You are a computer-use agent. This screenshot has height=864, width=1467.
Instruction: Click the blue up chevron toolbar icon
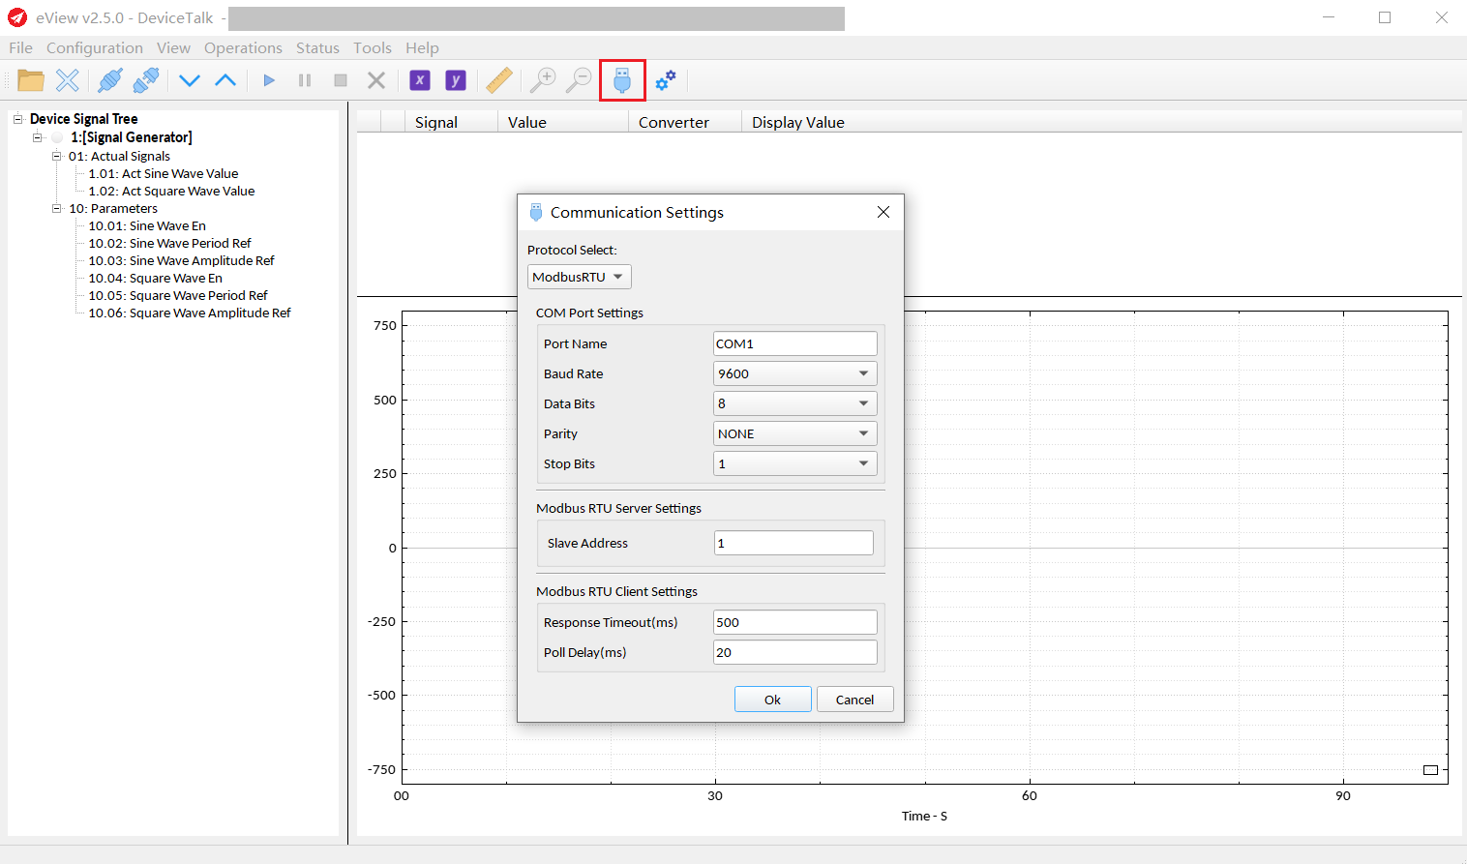225,80
